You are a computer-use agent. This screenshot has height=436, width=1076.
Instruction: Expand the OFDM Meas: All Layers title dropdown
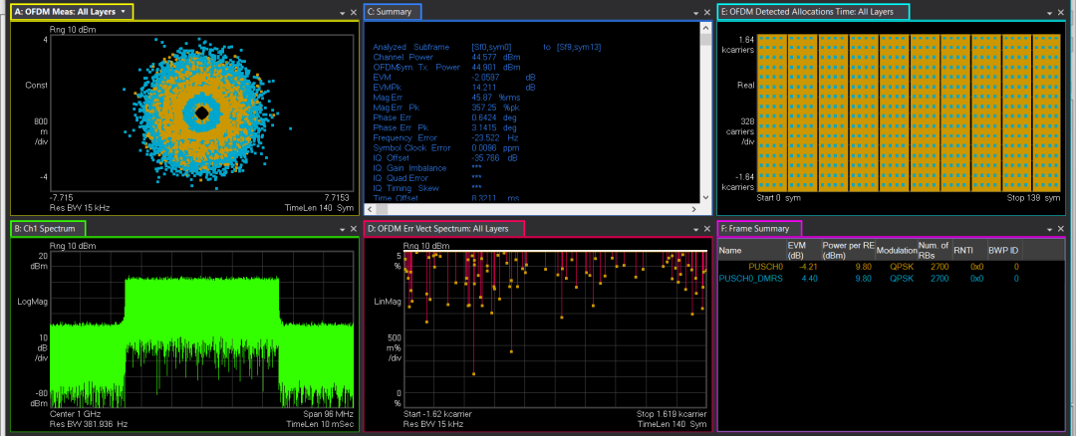(123, 12)
